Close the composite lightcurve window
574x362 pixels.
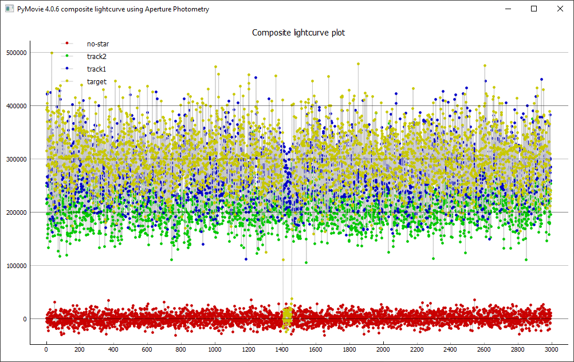(x=560, y=9)
